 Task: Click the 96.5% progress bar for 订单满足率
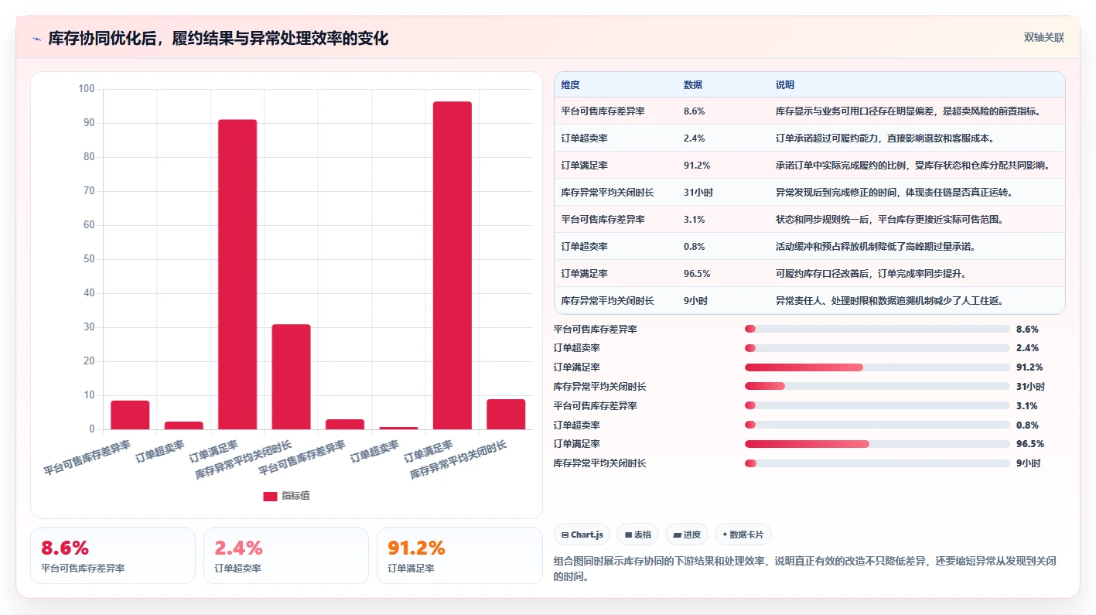(x=877, y=444)
